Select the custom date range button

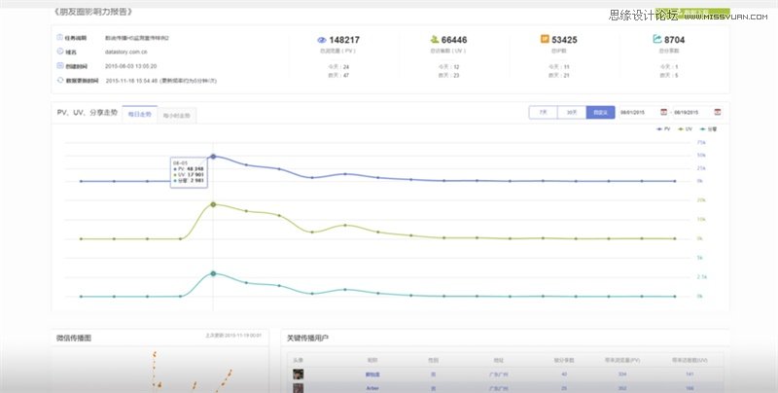pos(600,112)
